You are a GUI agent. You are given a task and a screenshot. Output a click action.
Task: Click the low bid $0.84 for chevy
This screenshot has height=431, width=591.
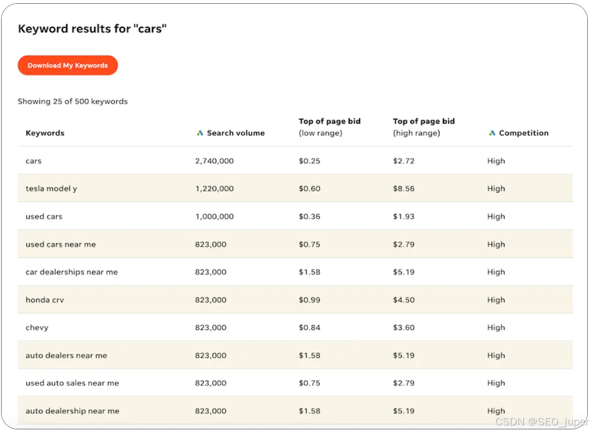(309, 328)
